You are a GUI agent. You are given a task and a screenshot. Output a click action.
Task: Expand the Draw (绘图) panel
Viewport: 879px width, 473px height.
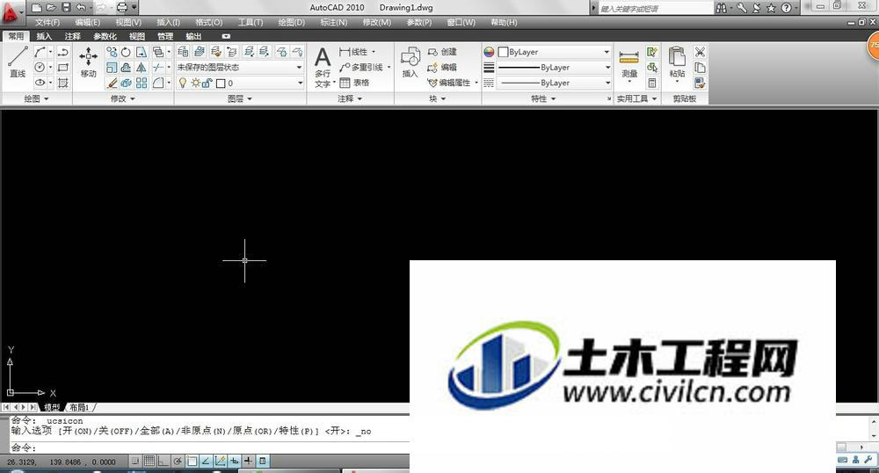[36, 98]
